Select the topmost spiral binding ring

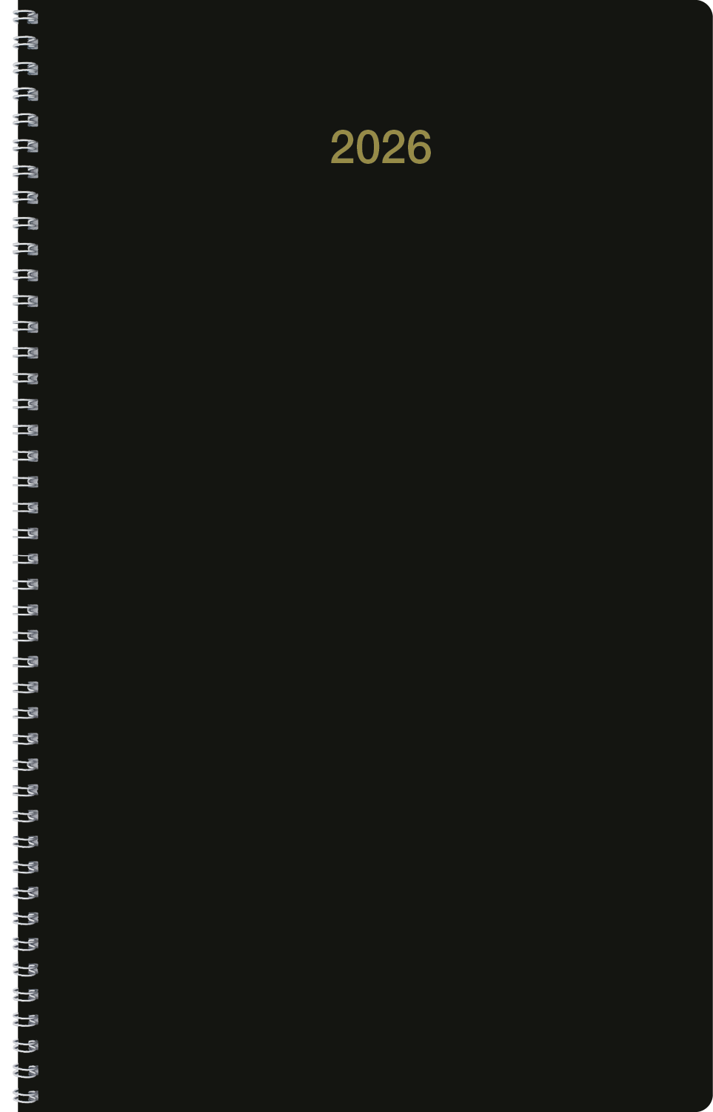26,17
